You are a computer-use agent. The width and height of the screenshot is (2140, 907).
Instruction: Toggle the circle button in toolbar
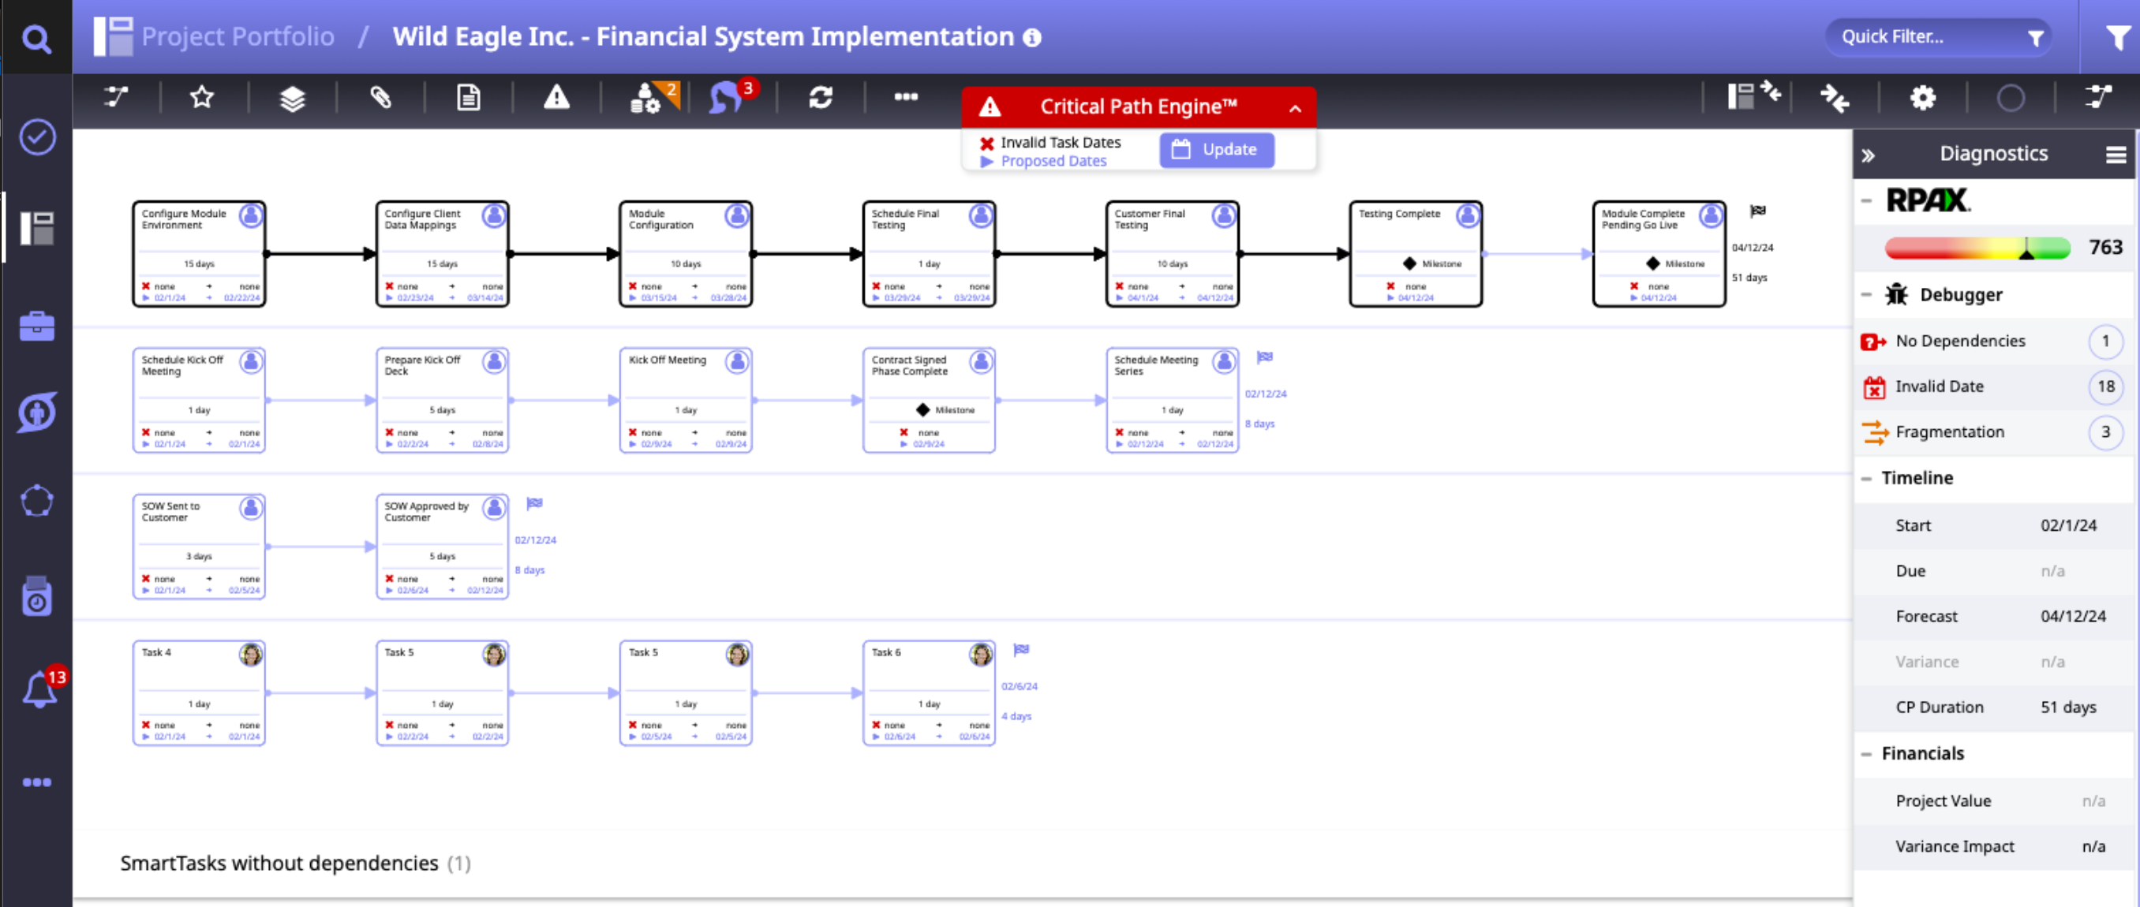(2011, 98)
